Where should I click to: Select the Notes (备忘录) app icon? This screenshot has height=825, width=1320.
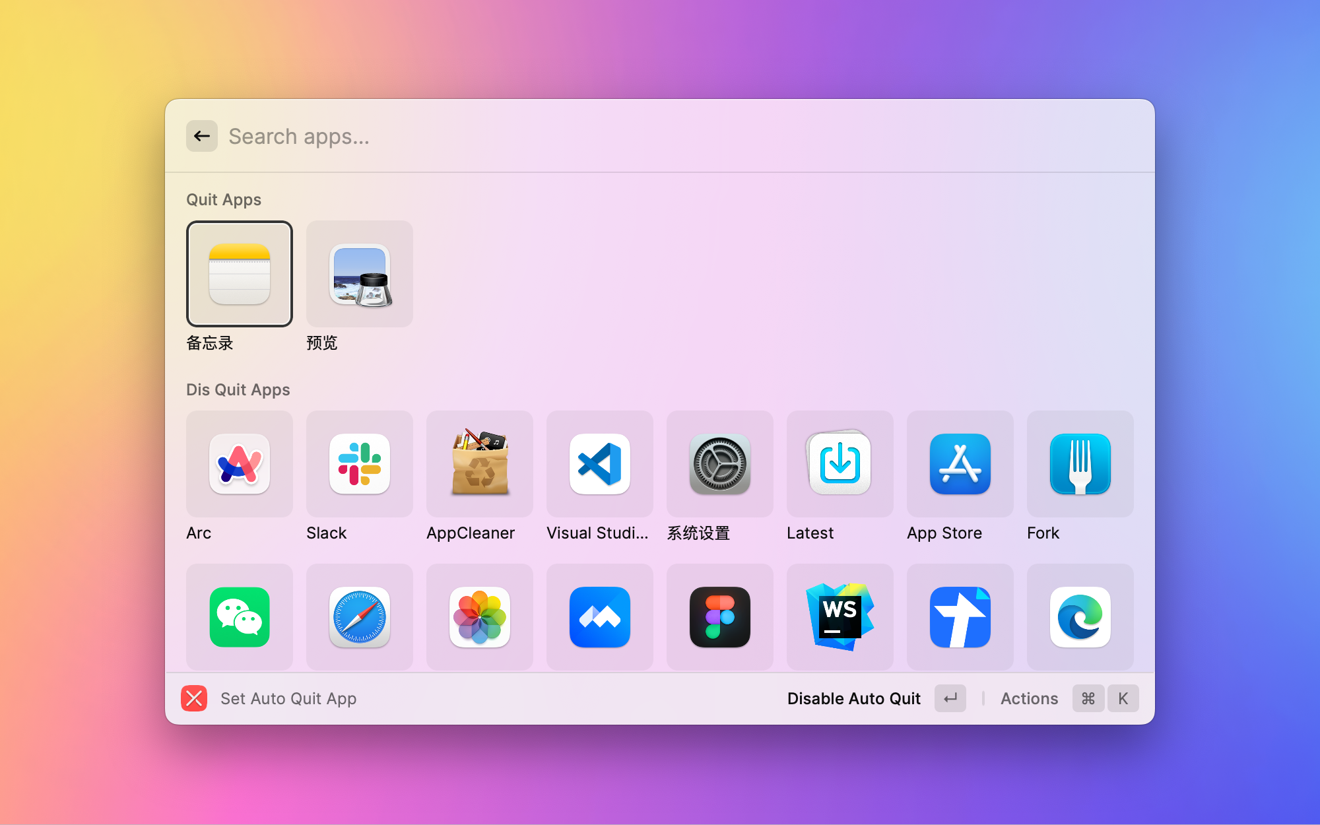pos(240,274)
